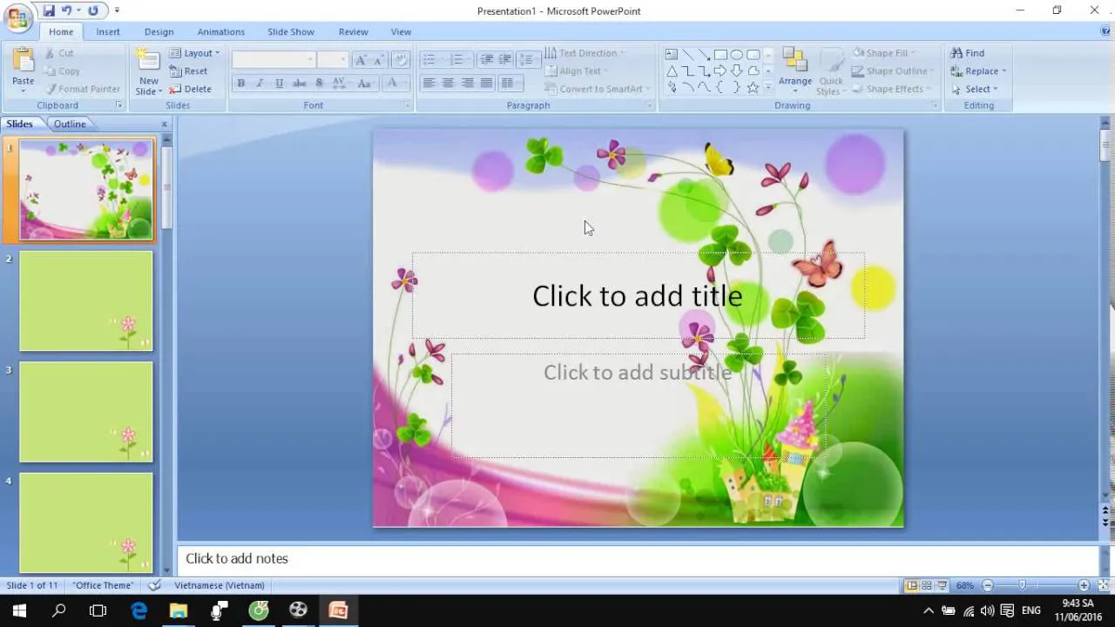Click the center alignment icon

click(448, 83)
